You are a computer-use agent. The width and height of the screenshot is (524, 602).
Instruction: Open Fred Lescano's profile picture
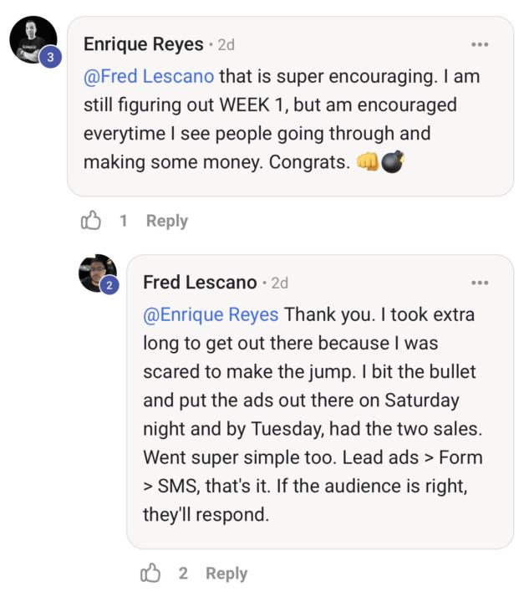pyautogui.click(x=96, y=272)
